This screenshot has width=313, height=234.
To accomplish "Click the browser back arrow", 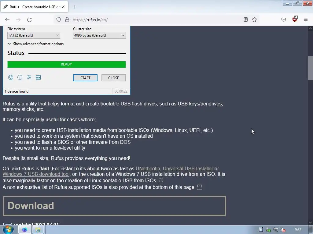I will point(7,20).
